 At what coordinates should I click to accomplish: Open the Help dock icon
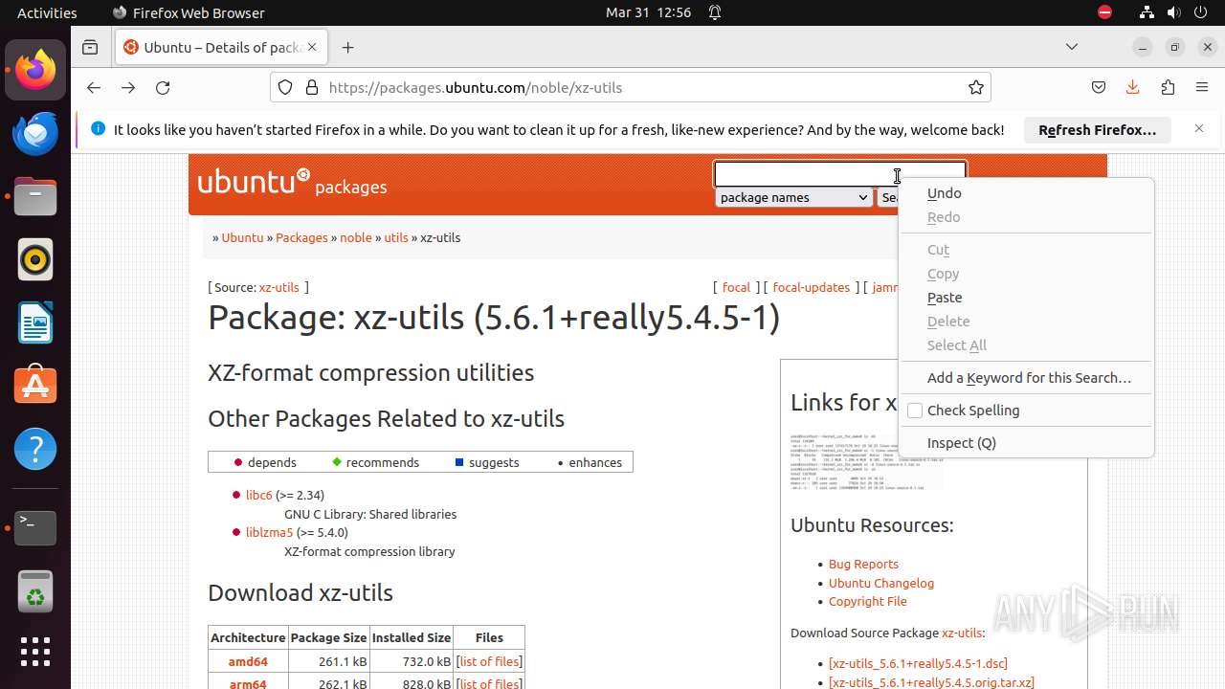[35, 449]
